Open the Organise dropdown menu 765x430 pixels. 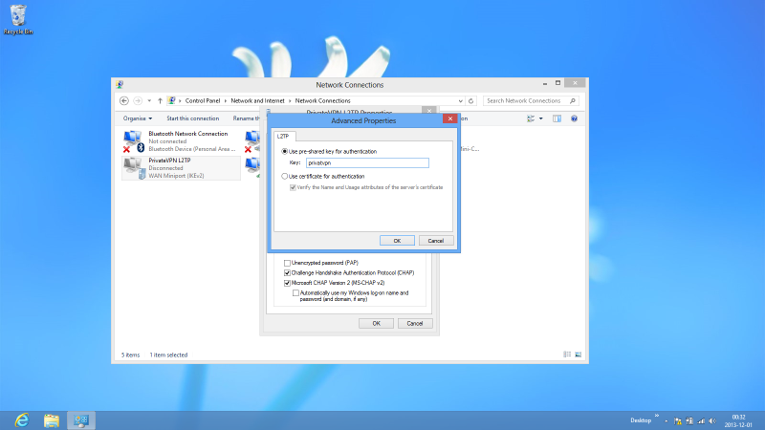click(137, 118)
